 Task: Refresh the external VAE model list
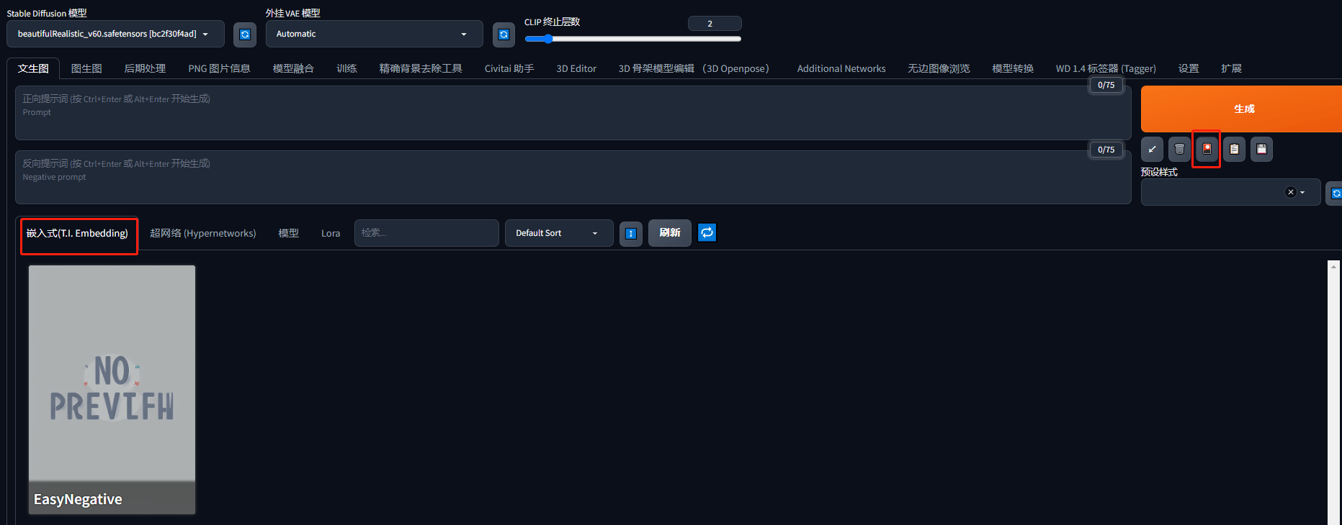coord(504,35)
